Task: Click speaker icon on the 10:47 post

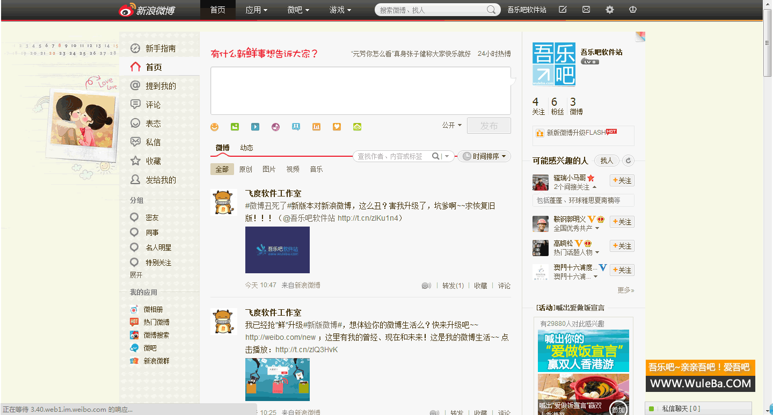Action: coord(426,286)
